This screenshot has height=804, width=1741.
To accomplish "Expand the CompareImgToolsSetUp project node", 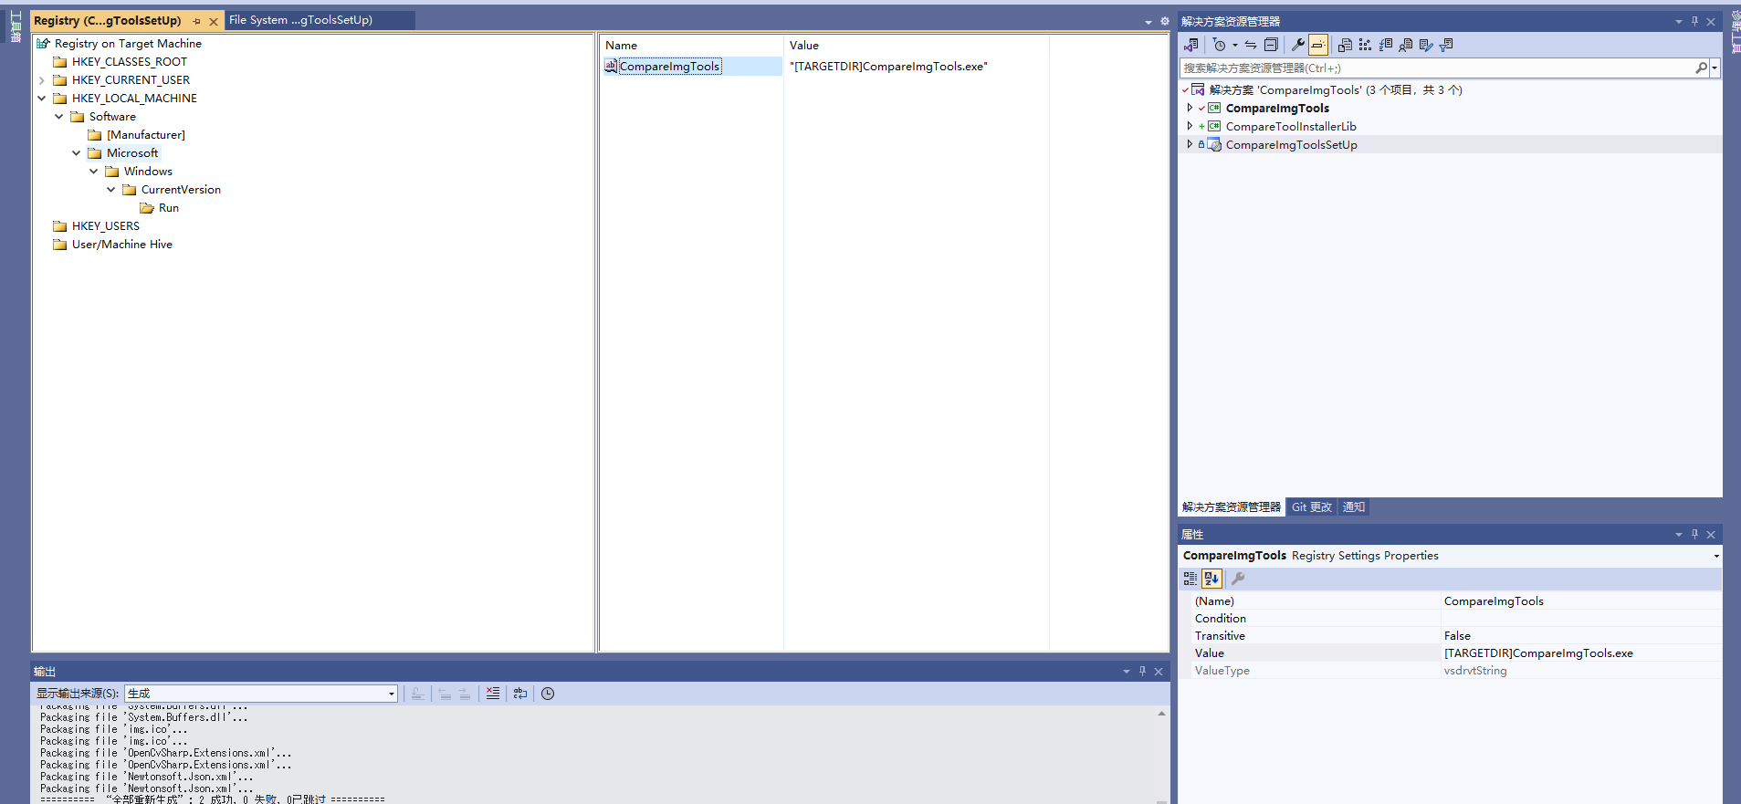I will click(x=1190, y=144).
